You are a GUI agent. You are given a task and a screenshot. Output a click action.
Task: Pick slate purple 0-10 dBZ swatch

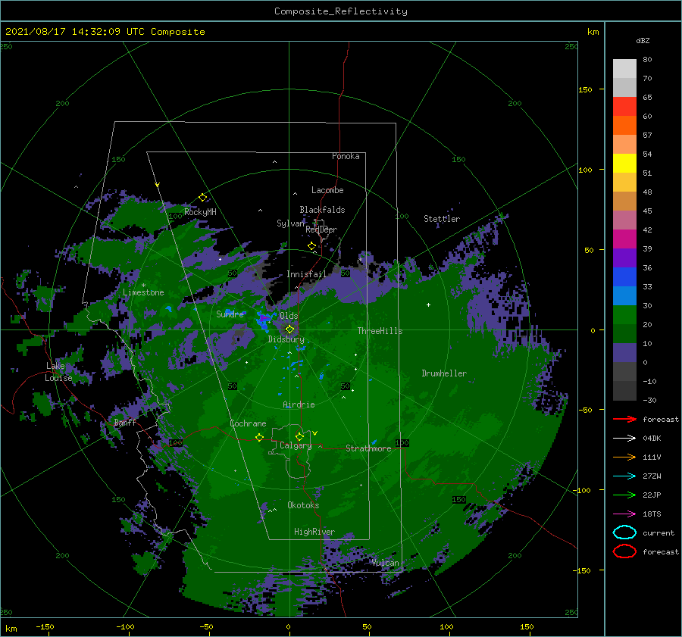click(624, 352)
